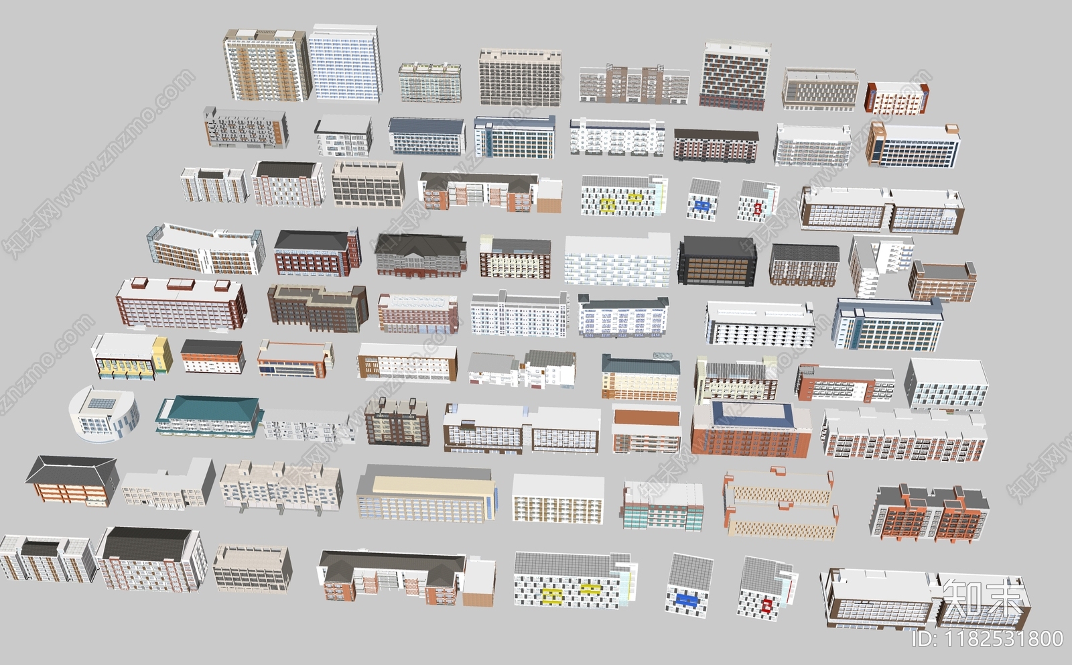The height and width of the screenshot is (665, 1072).
Task: Pick the orange-red apartment blocks with gray roofs
Action: click(930, 513)
